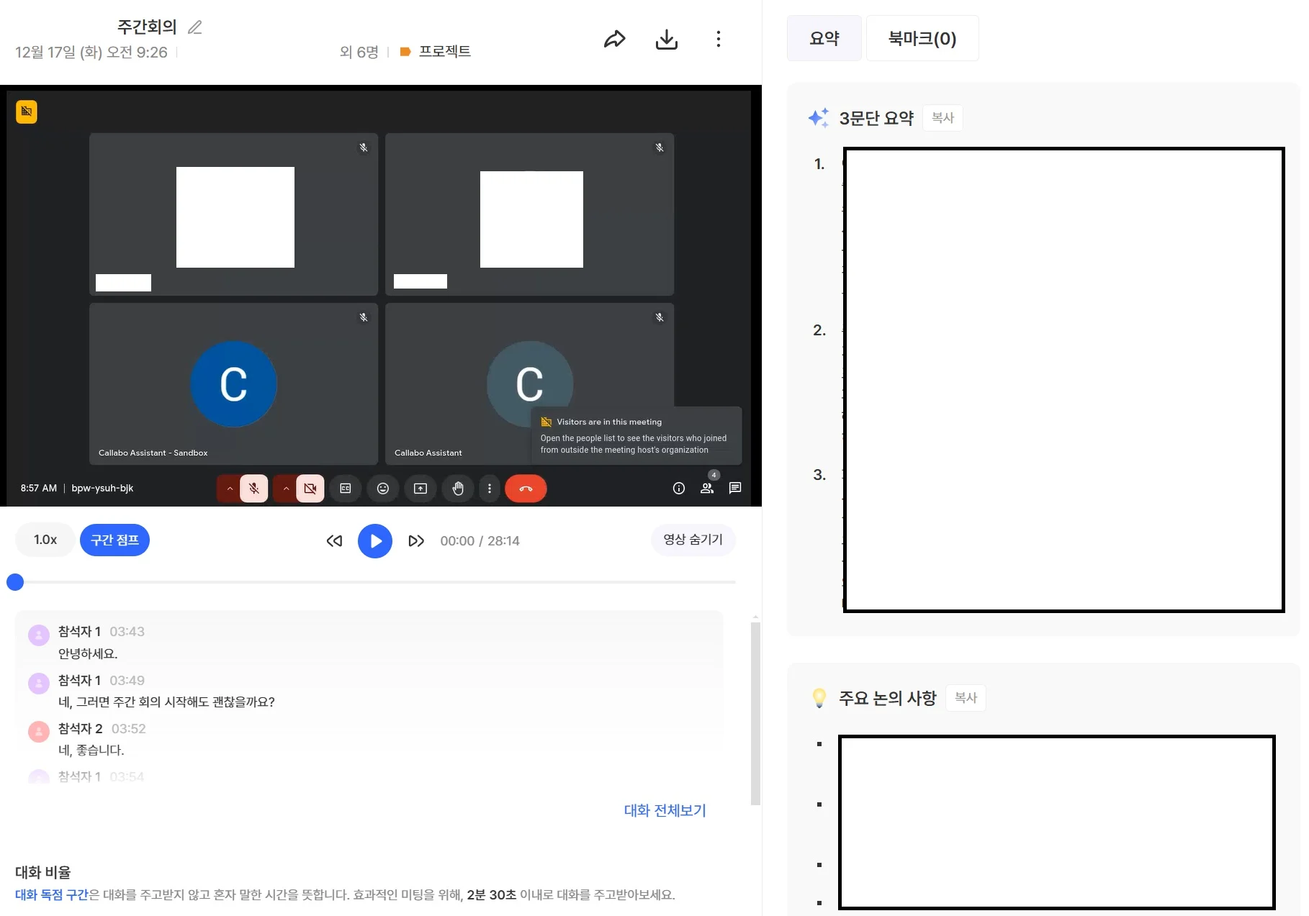This screenshot has height=916, width=1309.
Task: Open the in-meeting chat panel
Action: (735, 489)
